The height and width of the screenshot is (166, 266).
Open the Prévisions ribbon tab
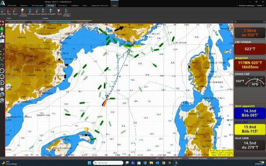click(x=24, y=6)
